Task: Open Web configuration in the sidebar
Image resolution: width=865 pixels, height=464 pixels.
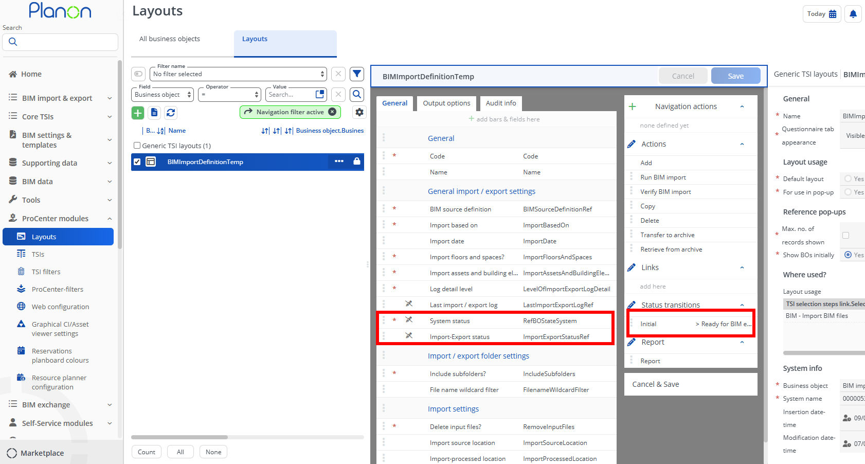Action: (x=60, y=307)
